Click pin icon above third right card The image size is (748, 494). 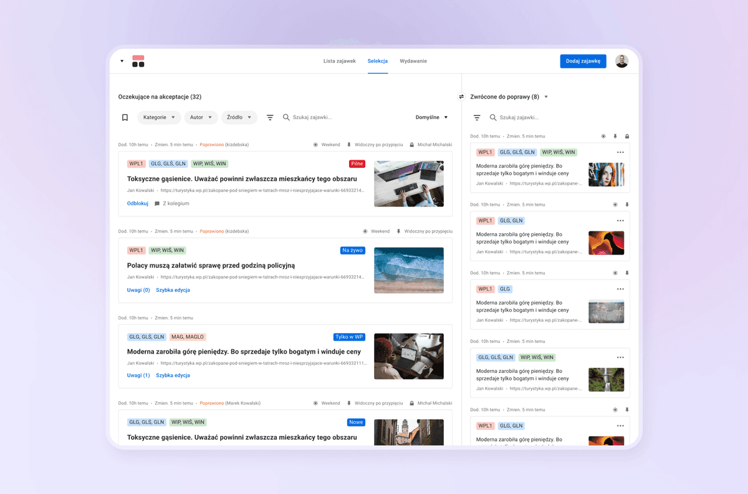click(x=627, y=273)
